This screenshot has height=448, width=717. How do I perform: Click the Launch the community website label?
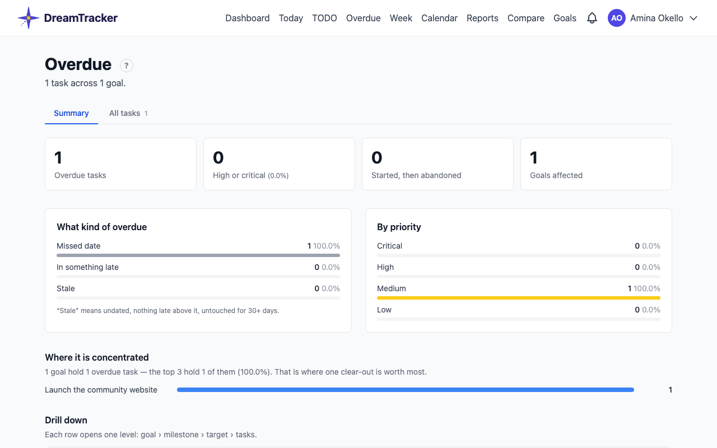(101, 390)
